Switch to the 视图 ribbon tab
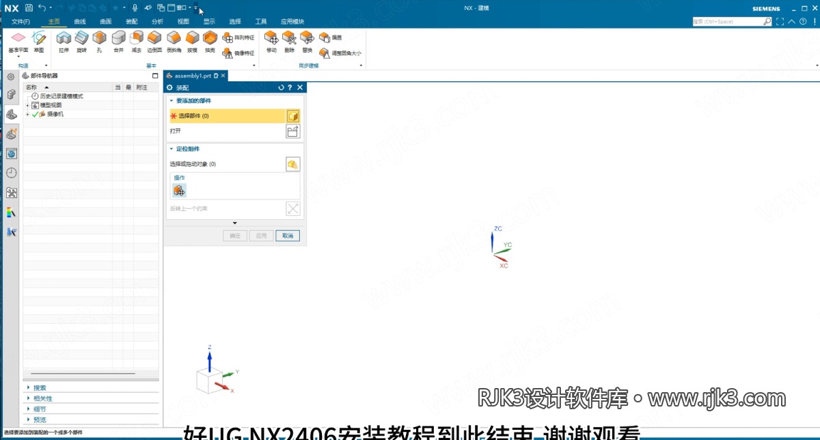This screenshot has height=440, width=820. coord(183,22)
